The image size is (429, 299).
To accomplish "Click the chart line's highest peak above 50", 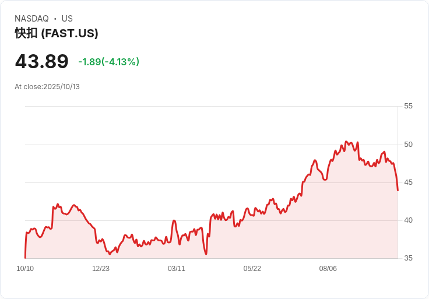I will (x=346, y=142).
